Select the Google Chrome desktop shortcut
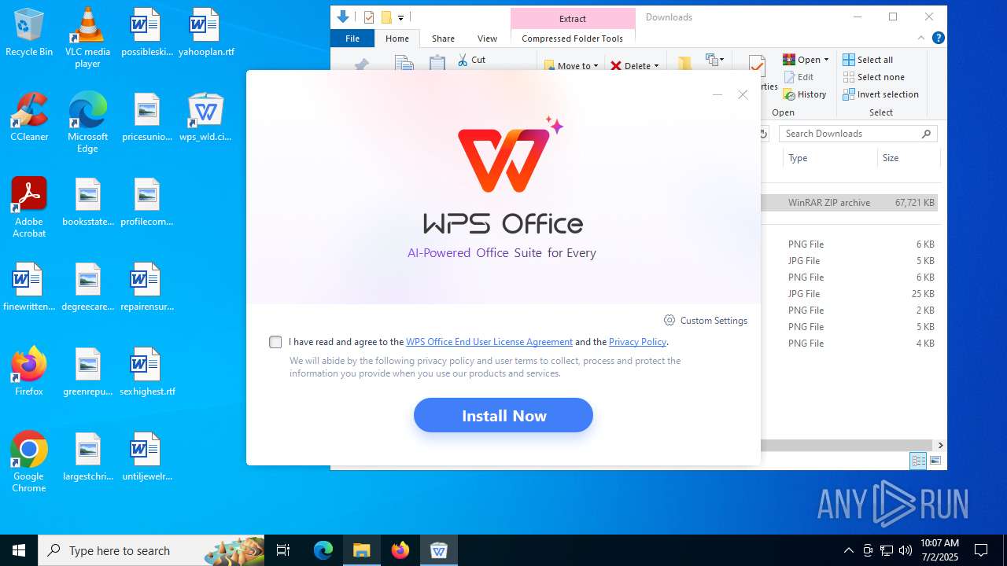 point(29,462)
